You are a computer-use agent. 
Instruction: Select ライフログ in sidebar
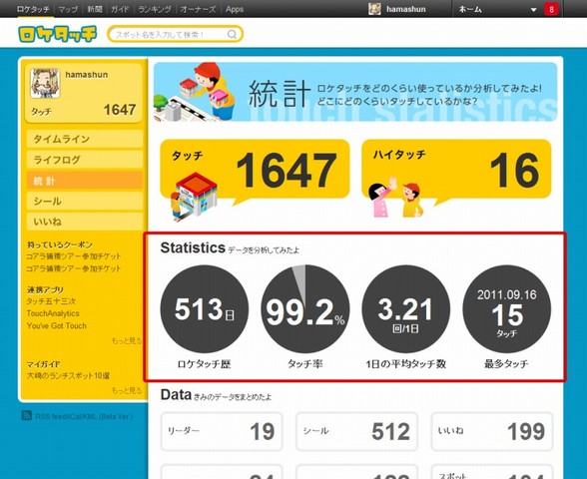point(85,160)
